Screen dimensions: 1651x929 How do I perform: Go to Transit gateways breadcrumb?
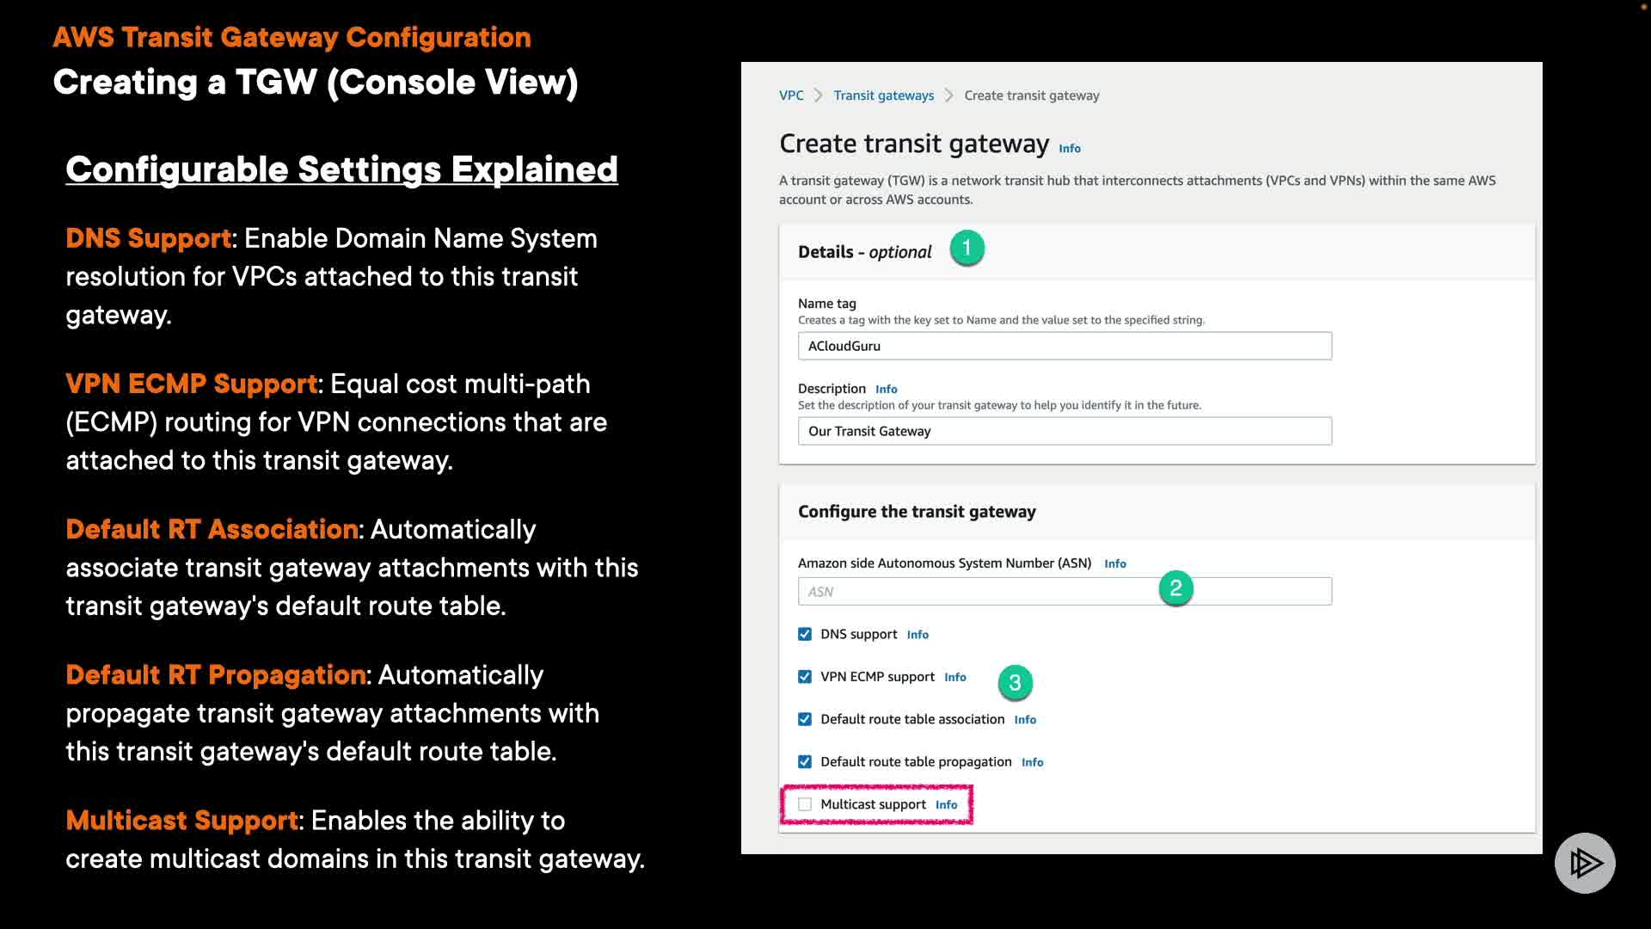coord(883,95)
